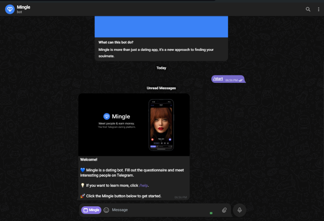Click the 'Unread Messages' divider label

tap(161, 88)
